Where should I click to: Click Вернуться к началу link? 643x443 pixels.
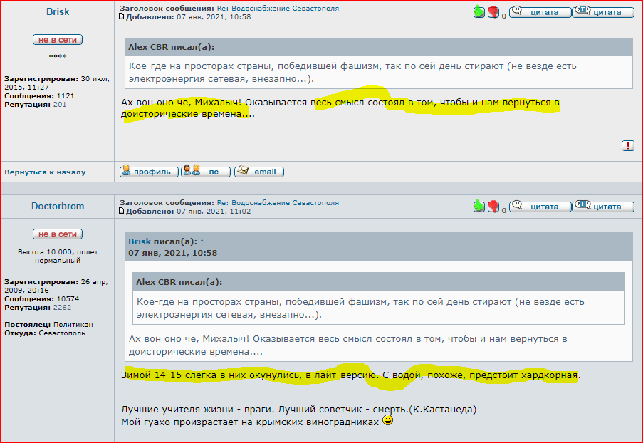pos(45,172)
